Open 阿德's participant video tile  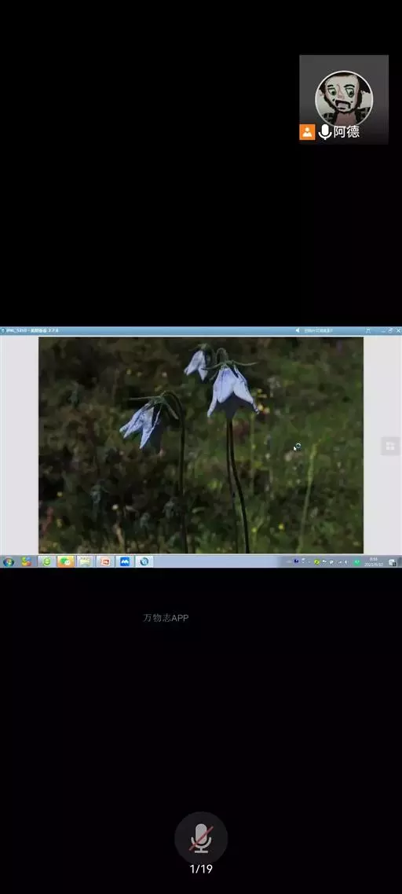(x=344, y=100)
